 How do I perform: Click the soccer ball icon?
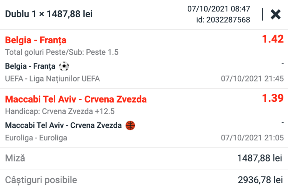click(64, 66)
